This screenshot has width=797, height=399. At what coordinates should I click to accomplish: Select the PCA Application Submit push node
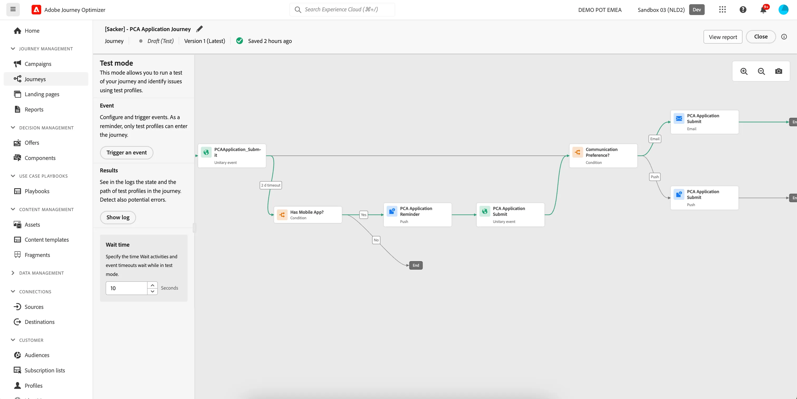[704, 198]
